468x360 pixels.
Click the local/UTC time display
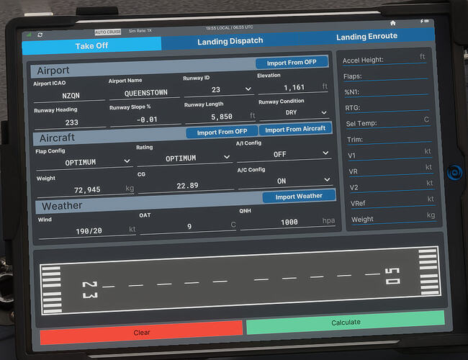(x=229, y=27)
